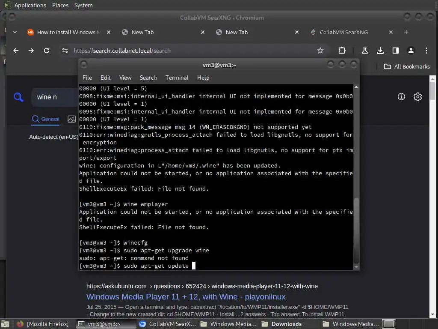
Task: Add a new browser tab
Action: [x=406, y=32]
